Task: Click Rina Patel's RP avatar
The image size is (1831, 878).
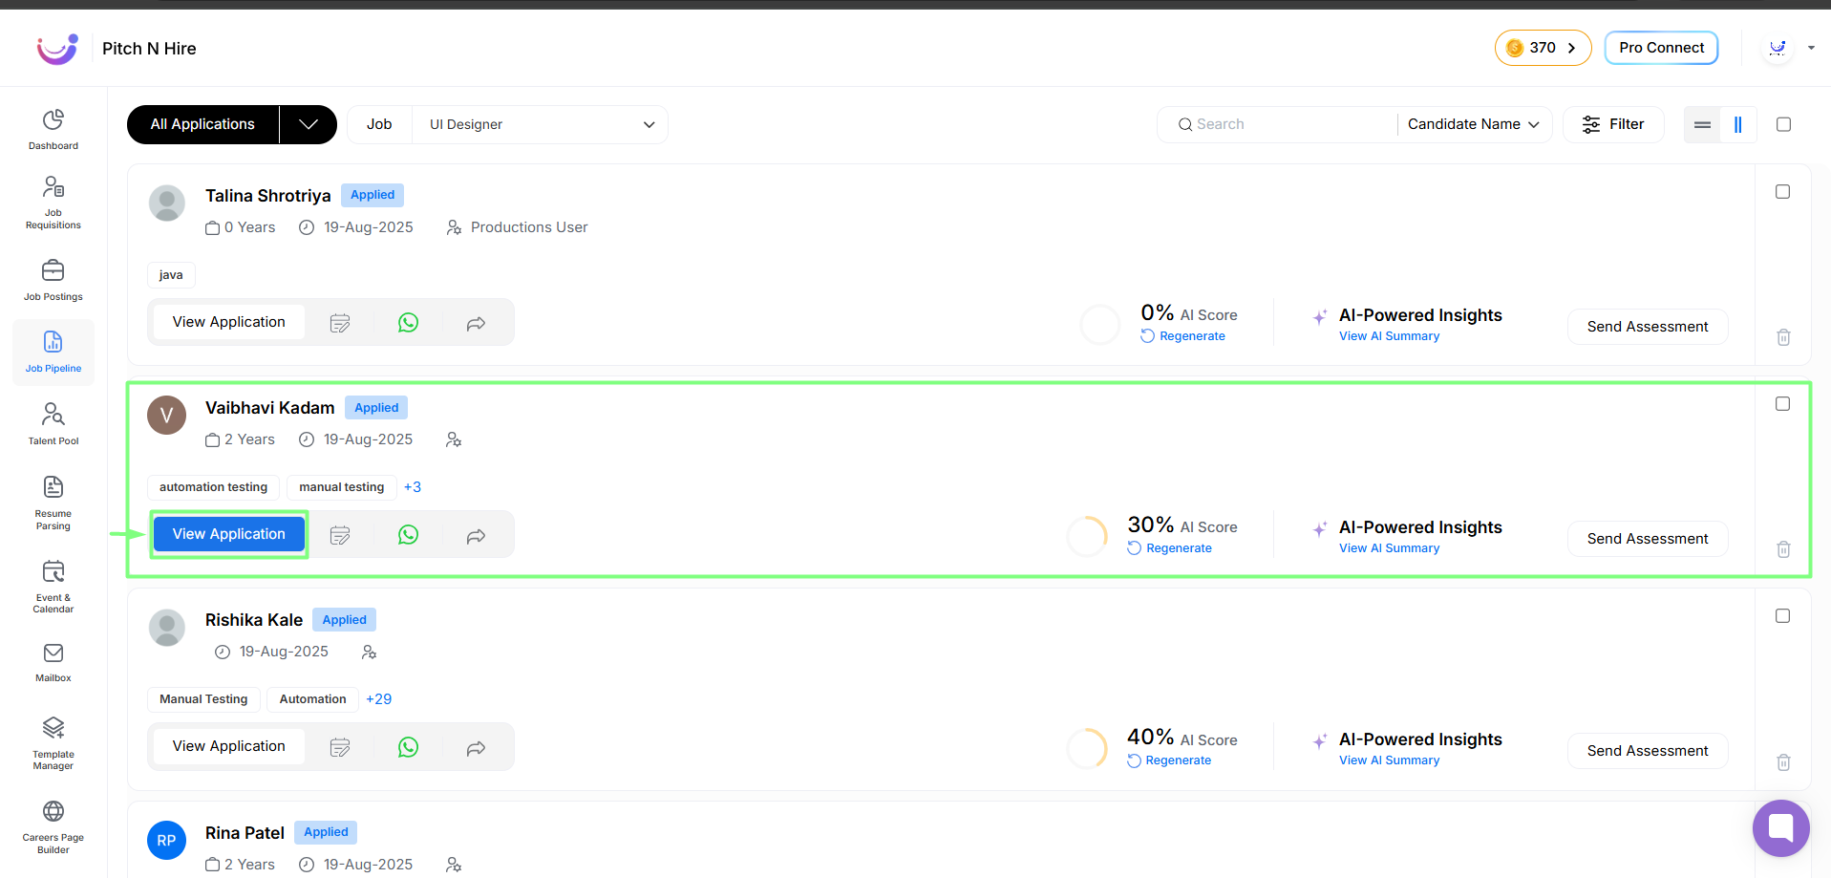Action: tap(166, 841)
